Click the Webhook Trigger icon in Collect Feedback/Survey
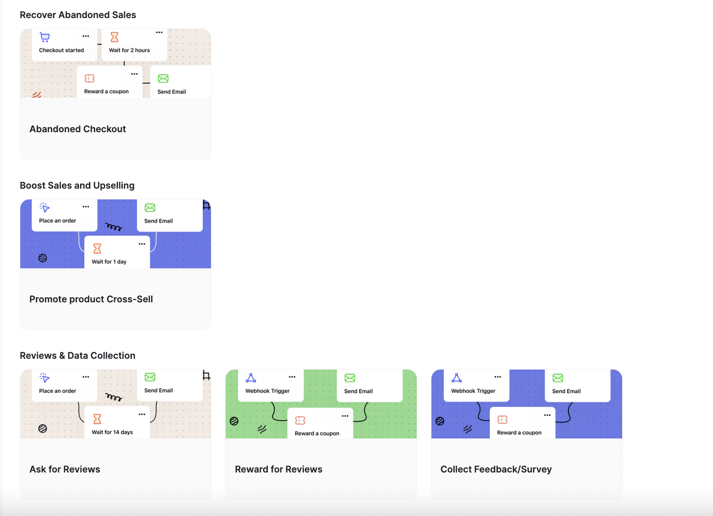Image resolution: width=713 pixels, height=516 pixels. [x=456, y=378]
